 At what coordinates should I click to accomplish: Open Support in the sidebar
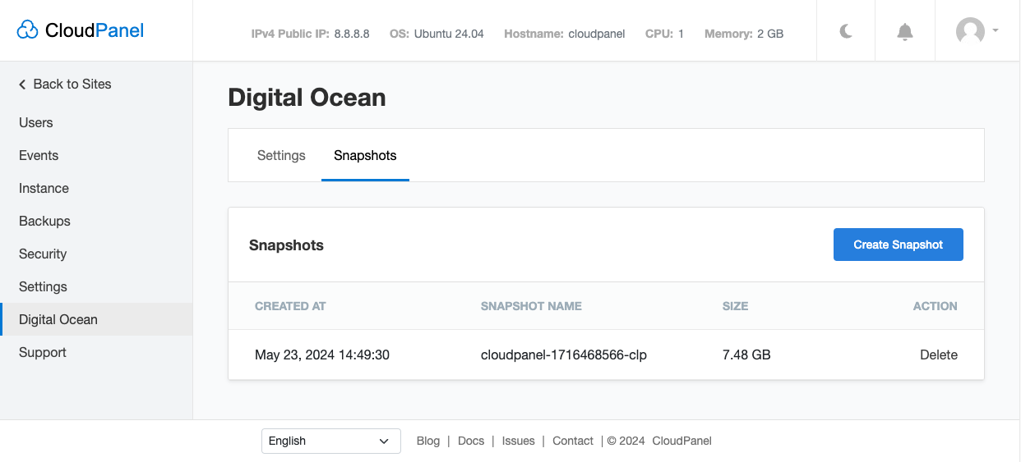click(x=43, y=352)
